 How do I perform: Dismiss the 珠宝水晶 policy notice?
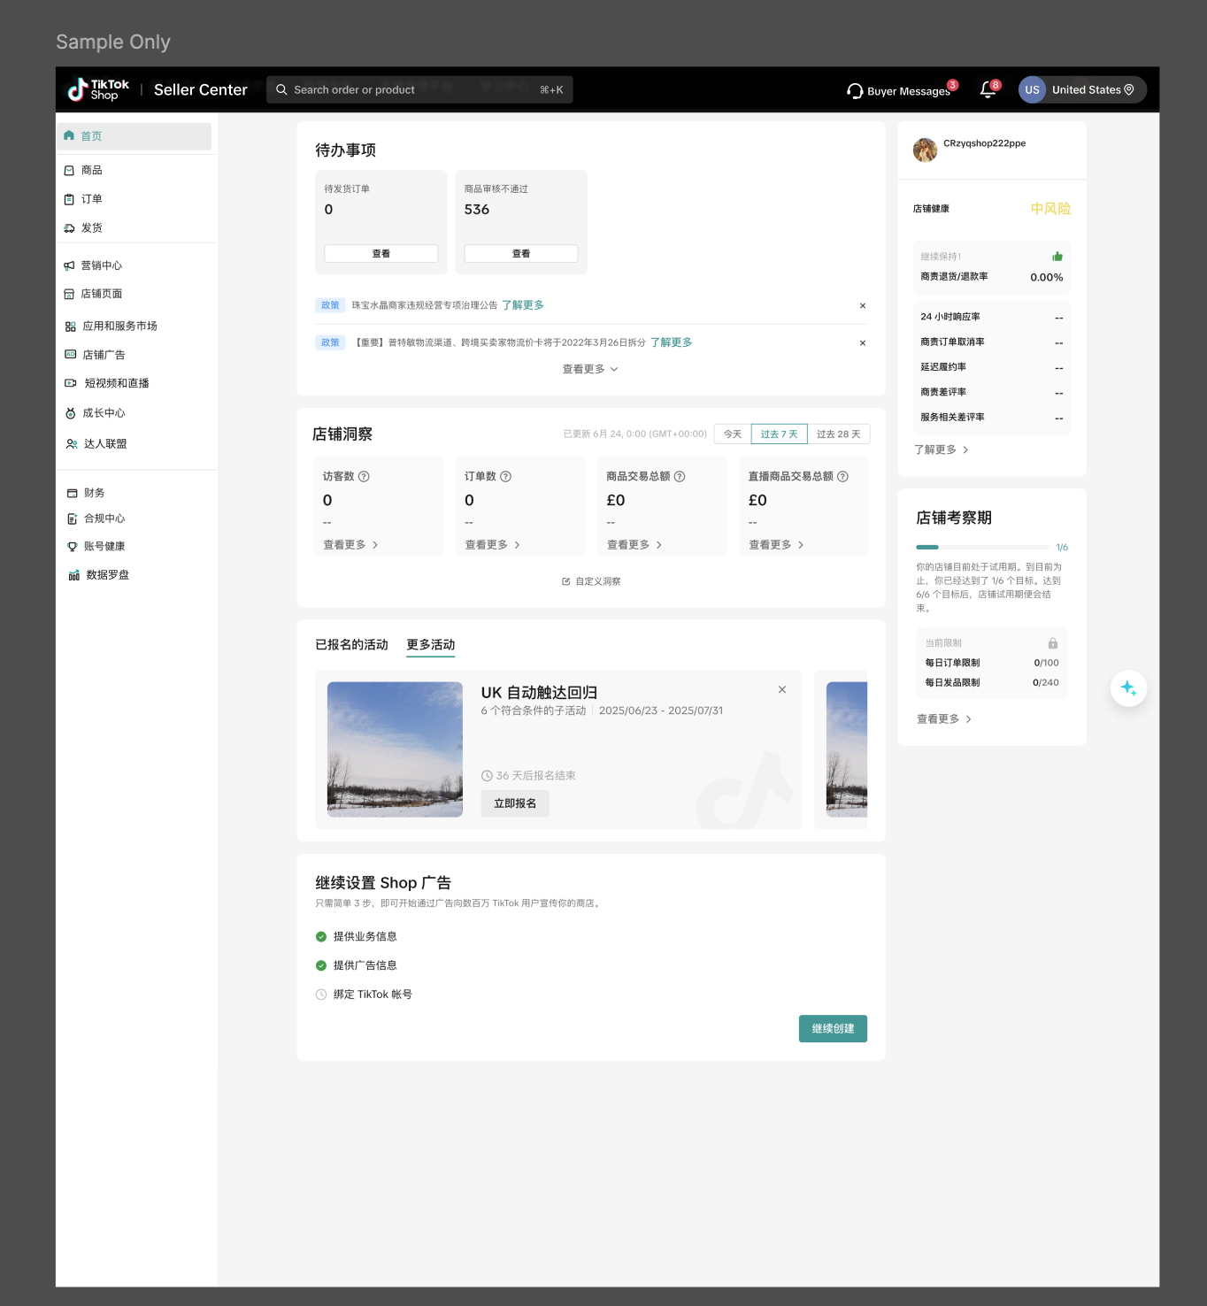pyautogui.click(x=863, y=306)
